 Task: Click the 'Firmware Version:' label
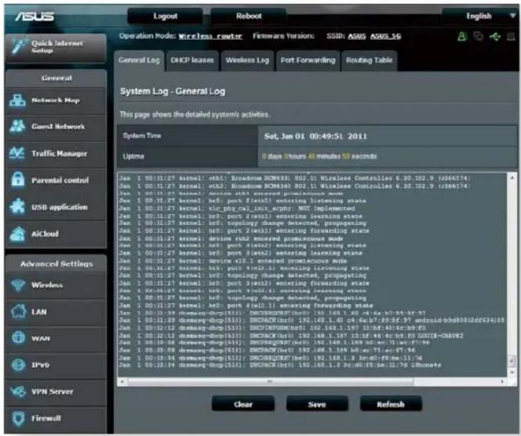point(283,36)
